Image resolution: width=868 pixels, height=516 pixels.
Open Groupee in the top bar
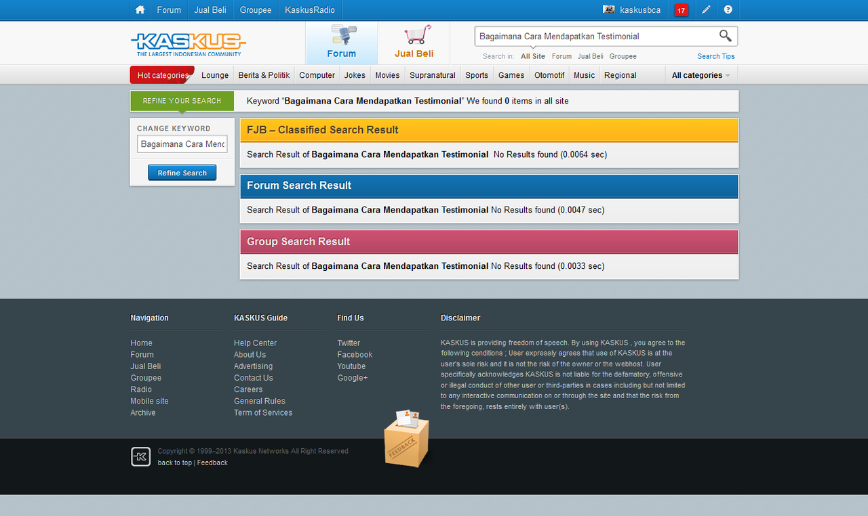coord(256,10)
